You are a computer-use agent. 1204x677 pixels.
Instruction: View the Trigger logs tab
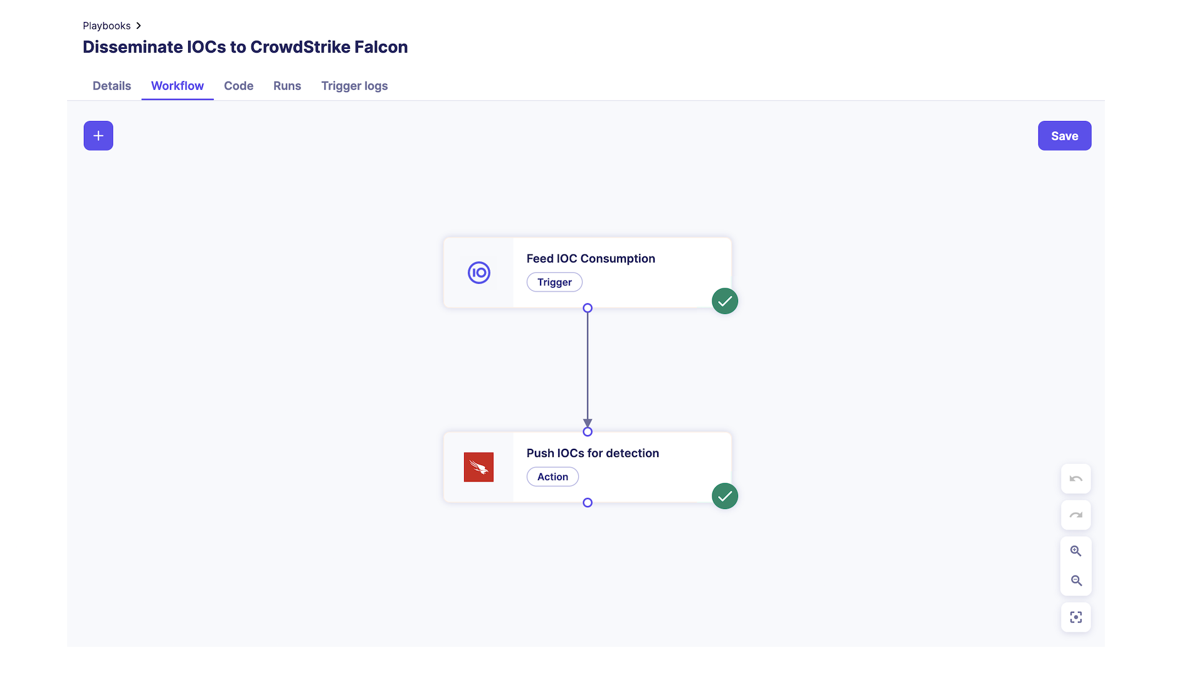pyautogui.click(x=354, y=86)
